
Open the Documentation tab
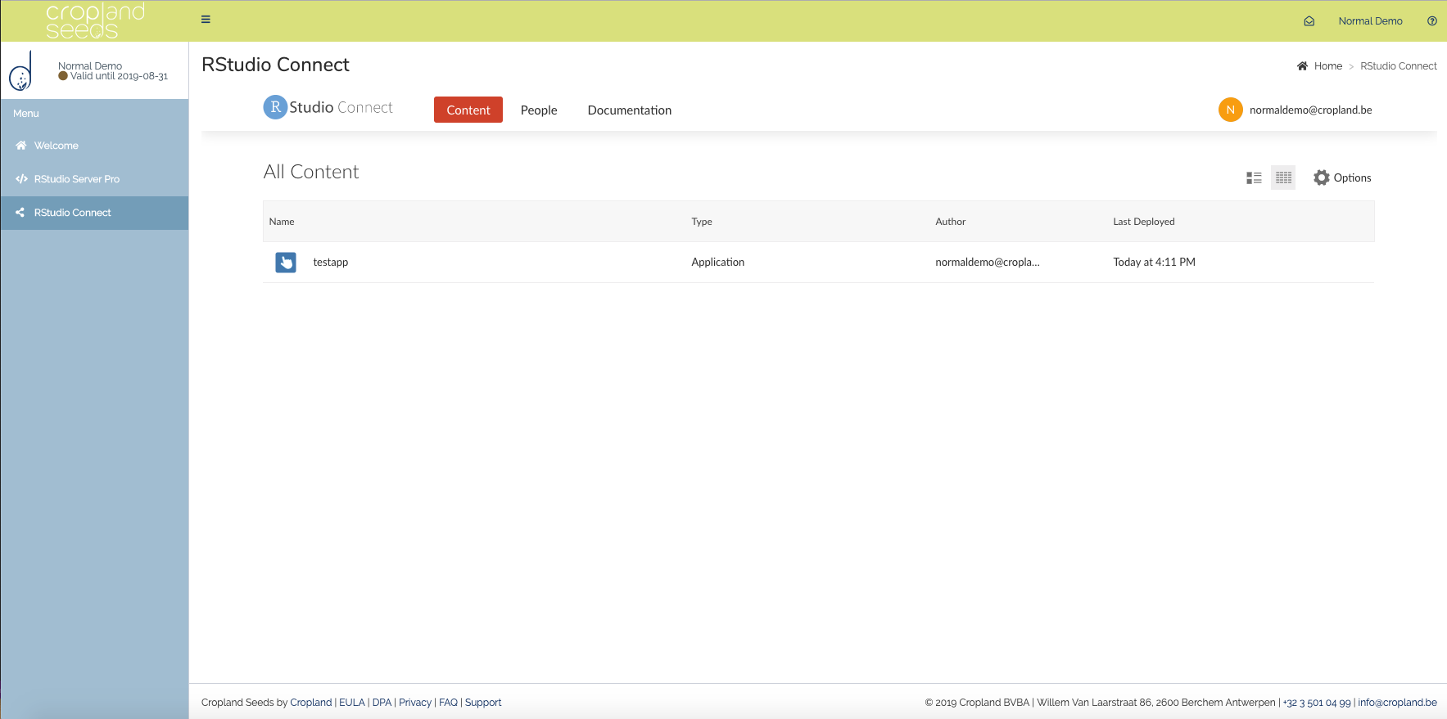click(630, 110)
